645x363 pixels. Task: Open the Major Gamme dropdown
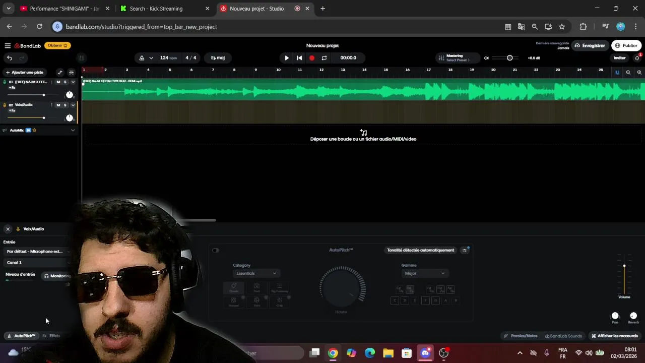click(x=425, y=273)
